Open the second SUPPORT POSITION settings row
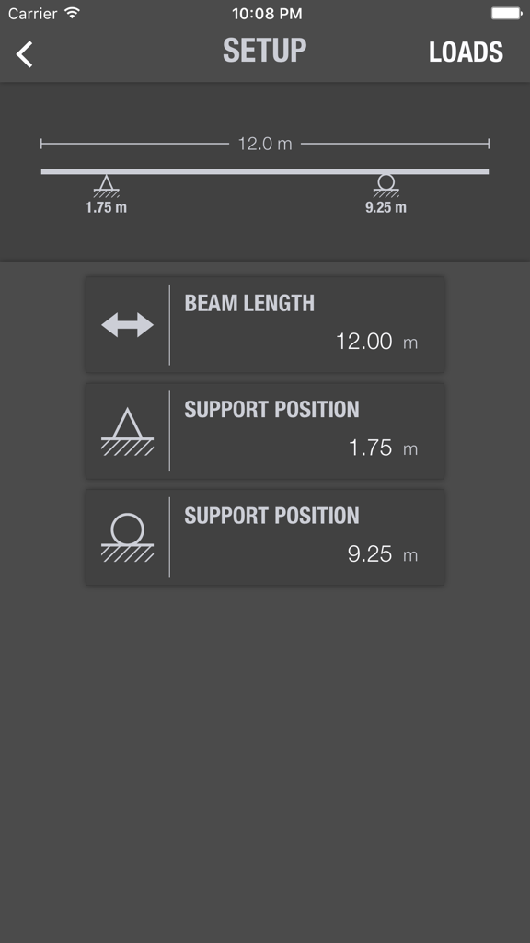This screenshot has height=943, width=530. click(x=265, y=536)
